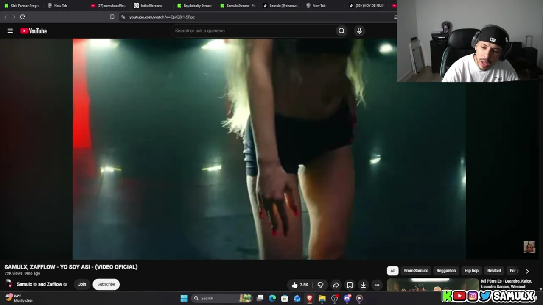
Task: Bookmark this page from the address bar
Action: (x=112, y=17)
